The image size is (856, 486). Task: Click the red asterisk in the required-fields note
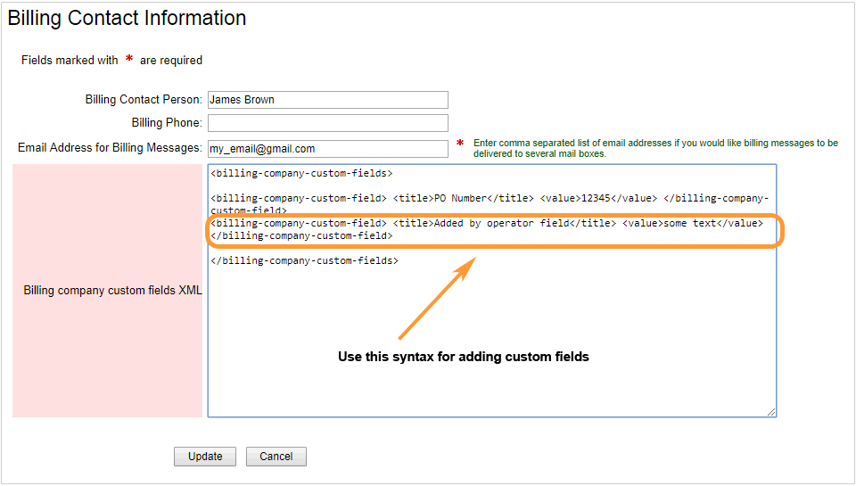[x=129, y=58]
